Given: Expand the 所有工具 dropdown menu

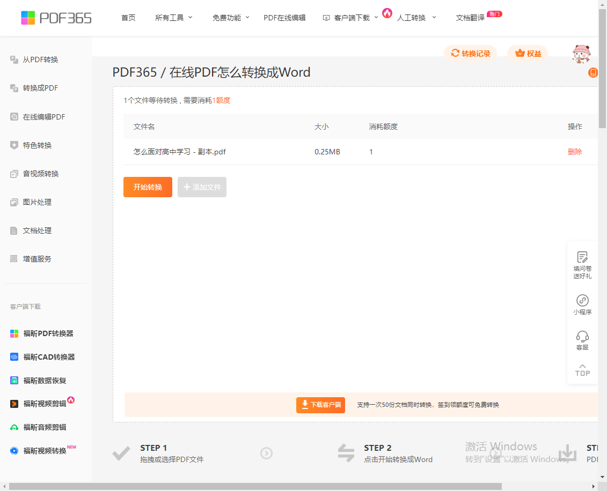Looking at the screenshot, I should [173, 18].
